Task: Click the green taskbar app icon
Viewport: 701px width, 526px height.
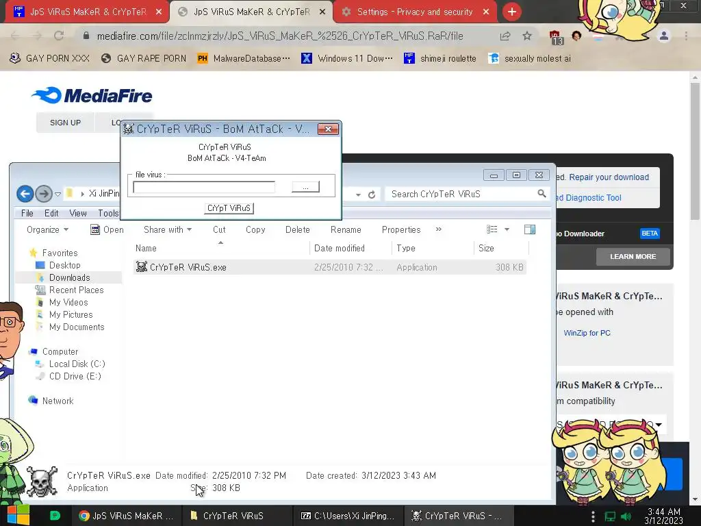Action: [x=55, y=516]
